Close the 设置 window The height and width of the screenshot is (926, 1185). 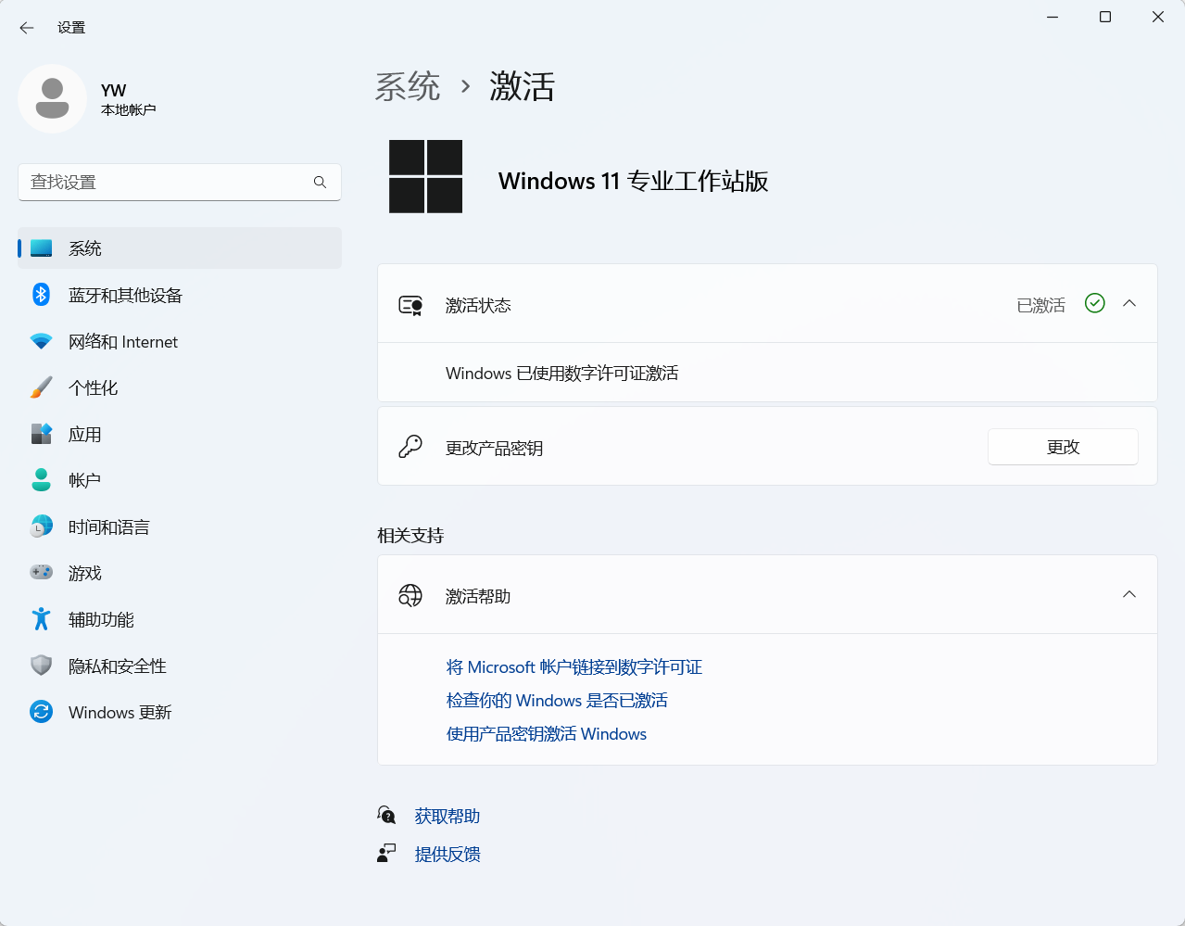pos(1158,17)
